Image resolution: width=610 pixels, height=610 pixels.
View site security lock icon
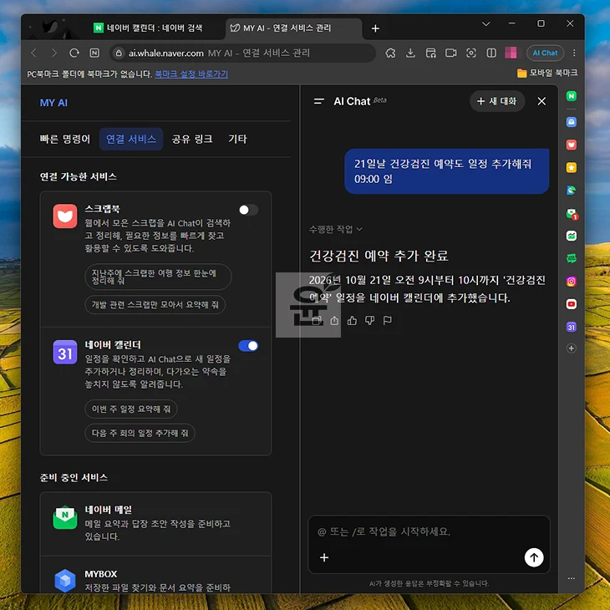click(119, 53)
